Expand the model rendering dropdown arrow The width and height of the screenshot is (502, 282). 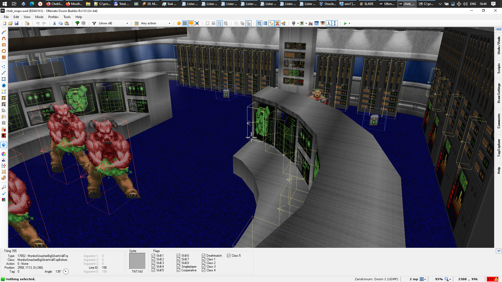click(306, 23)
